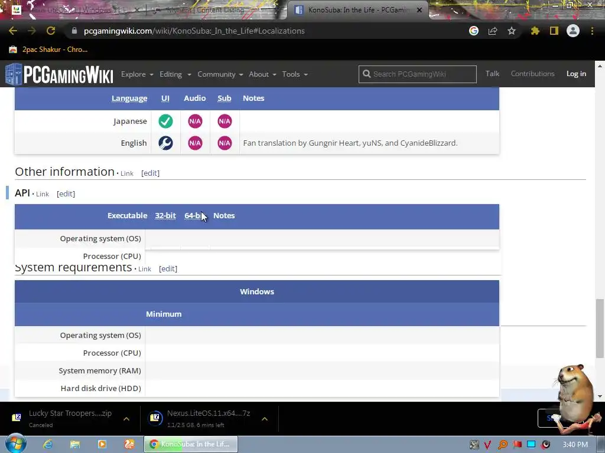Share this page icon
Viewport: 605px width, 453px height.
493,31
